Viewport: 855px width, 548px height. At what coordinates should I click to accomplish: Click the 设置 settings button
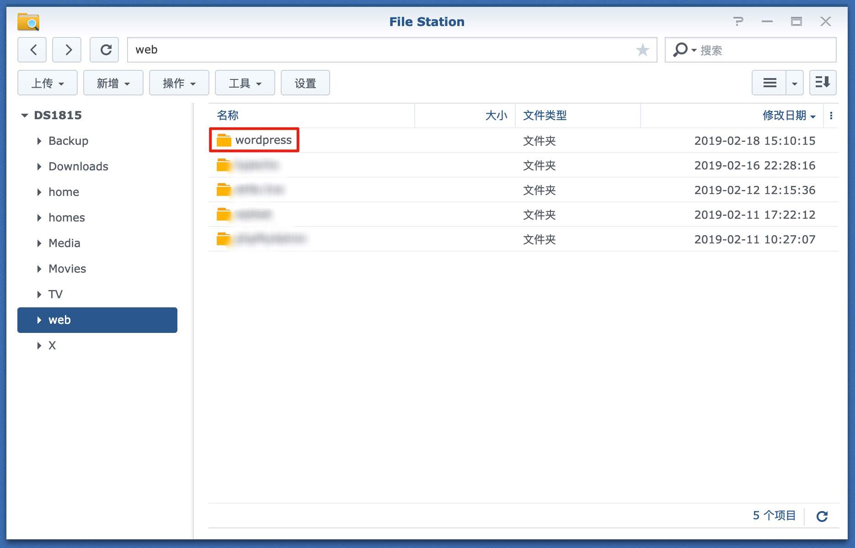pos(305,83)
